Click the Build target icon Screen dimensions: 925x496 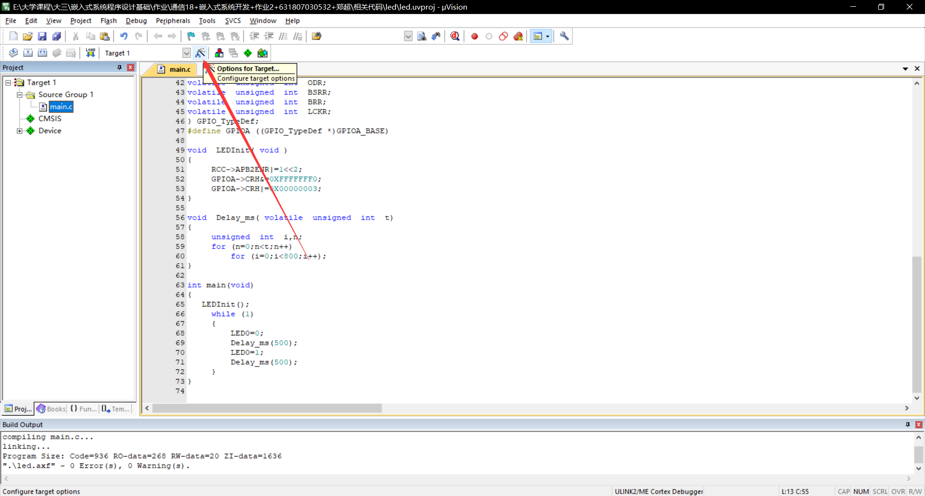tap(28, 53)
